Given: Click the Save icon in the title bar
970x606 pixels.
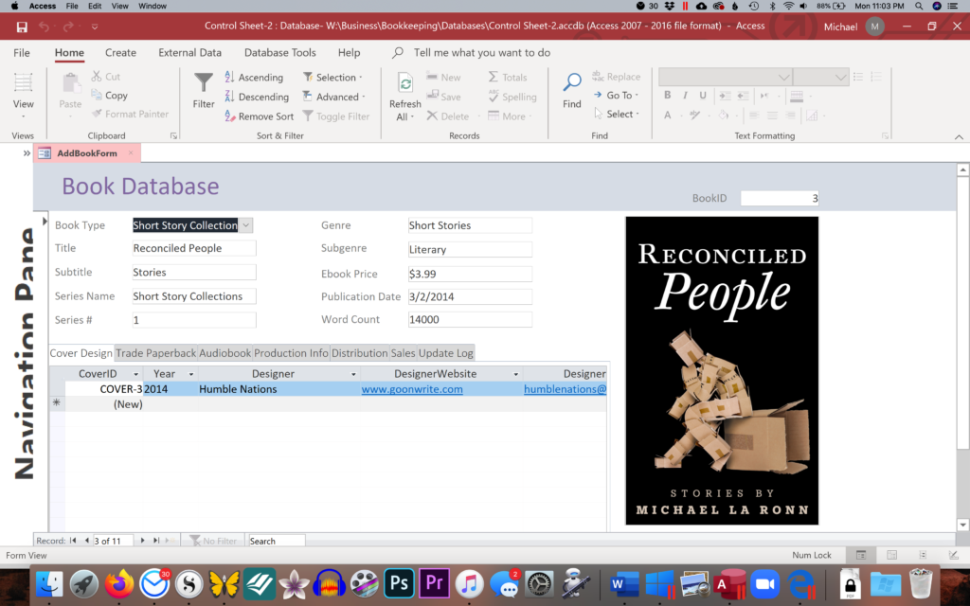Looking at the screenshot, I should point(22,27).
